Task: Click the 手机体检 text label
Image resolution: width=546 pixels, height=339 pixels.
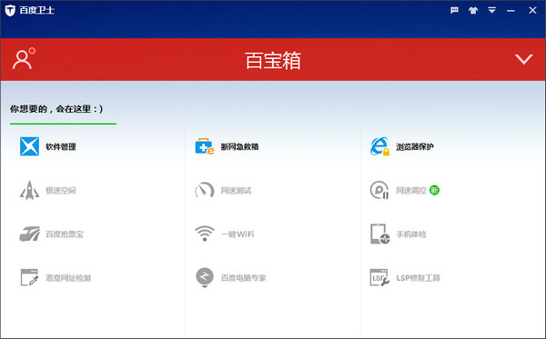Action: tap(411, 234)
